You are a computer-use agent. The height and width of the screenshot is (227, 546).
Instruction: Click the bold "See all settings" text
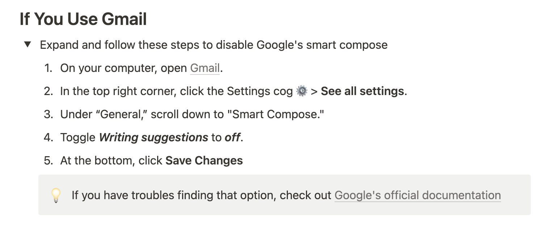362,91
